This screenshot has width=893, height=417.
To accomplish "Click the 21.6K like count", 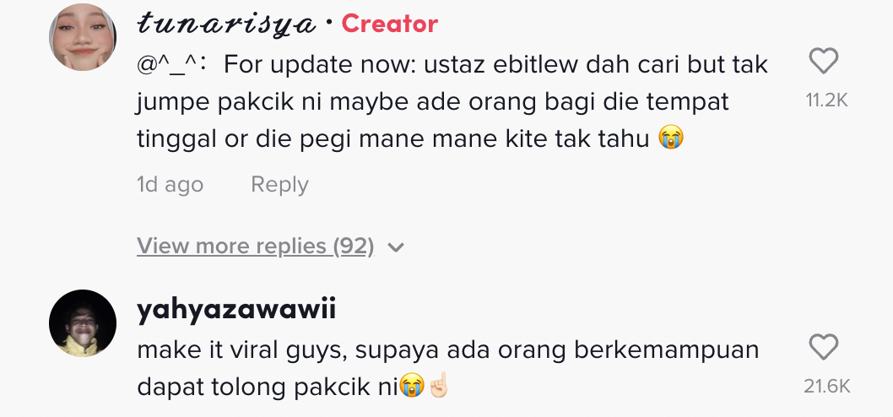I will [826, 386].
